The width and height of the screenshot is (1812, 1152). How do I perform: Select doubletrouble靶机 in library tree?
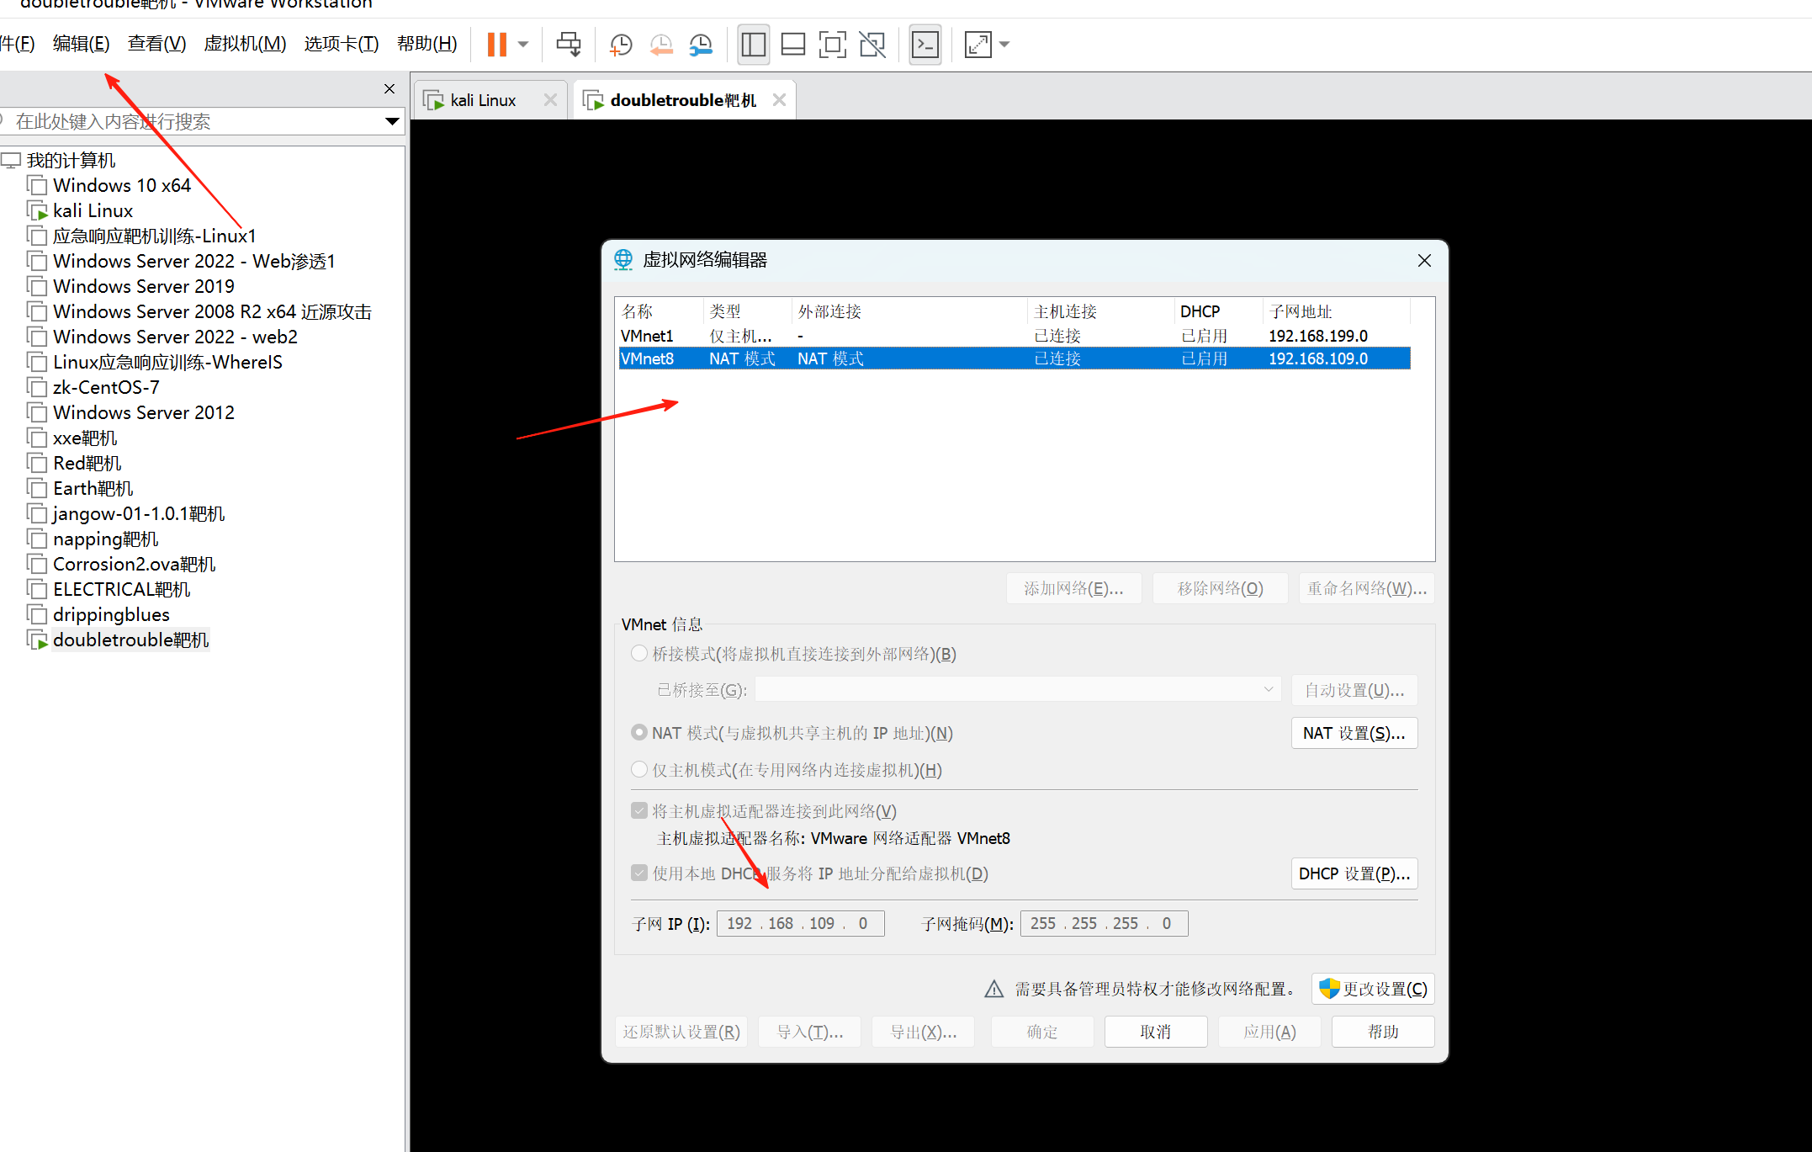pos(130,640)
